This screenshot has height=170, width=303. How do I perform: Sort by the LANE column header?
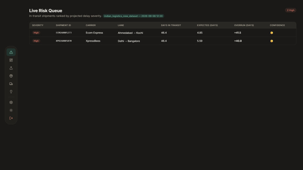tap(121, 25)
